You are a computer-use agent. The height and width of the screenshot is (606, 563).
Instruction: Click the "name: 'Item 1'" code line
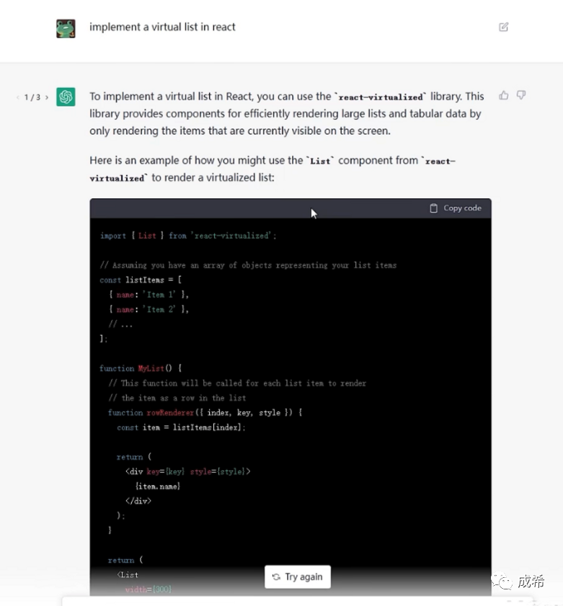point(148,295)
